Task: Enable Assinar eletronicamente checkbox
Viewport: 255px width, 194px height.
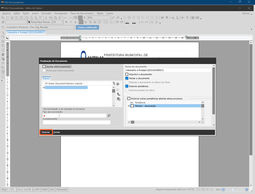Action: point(44,67)
